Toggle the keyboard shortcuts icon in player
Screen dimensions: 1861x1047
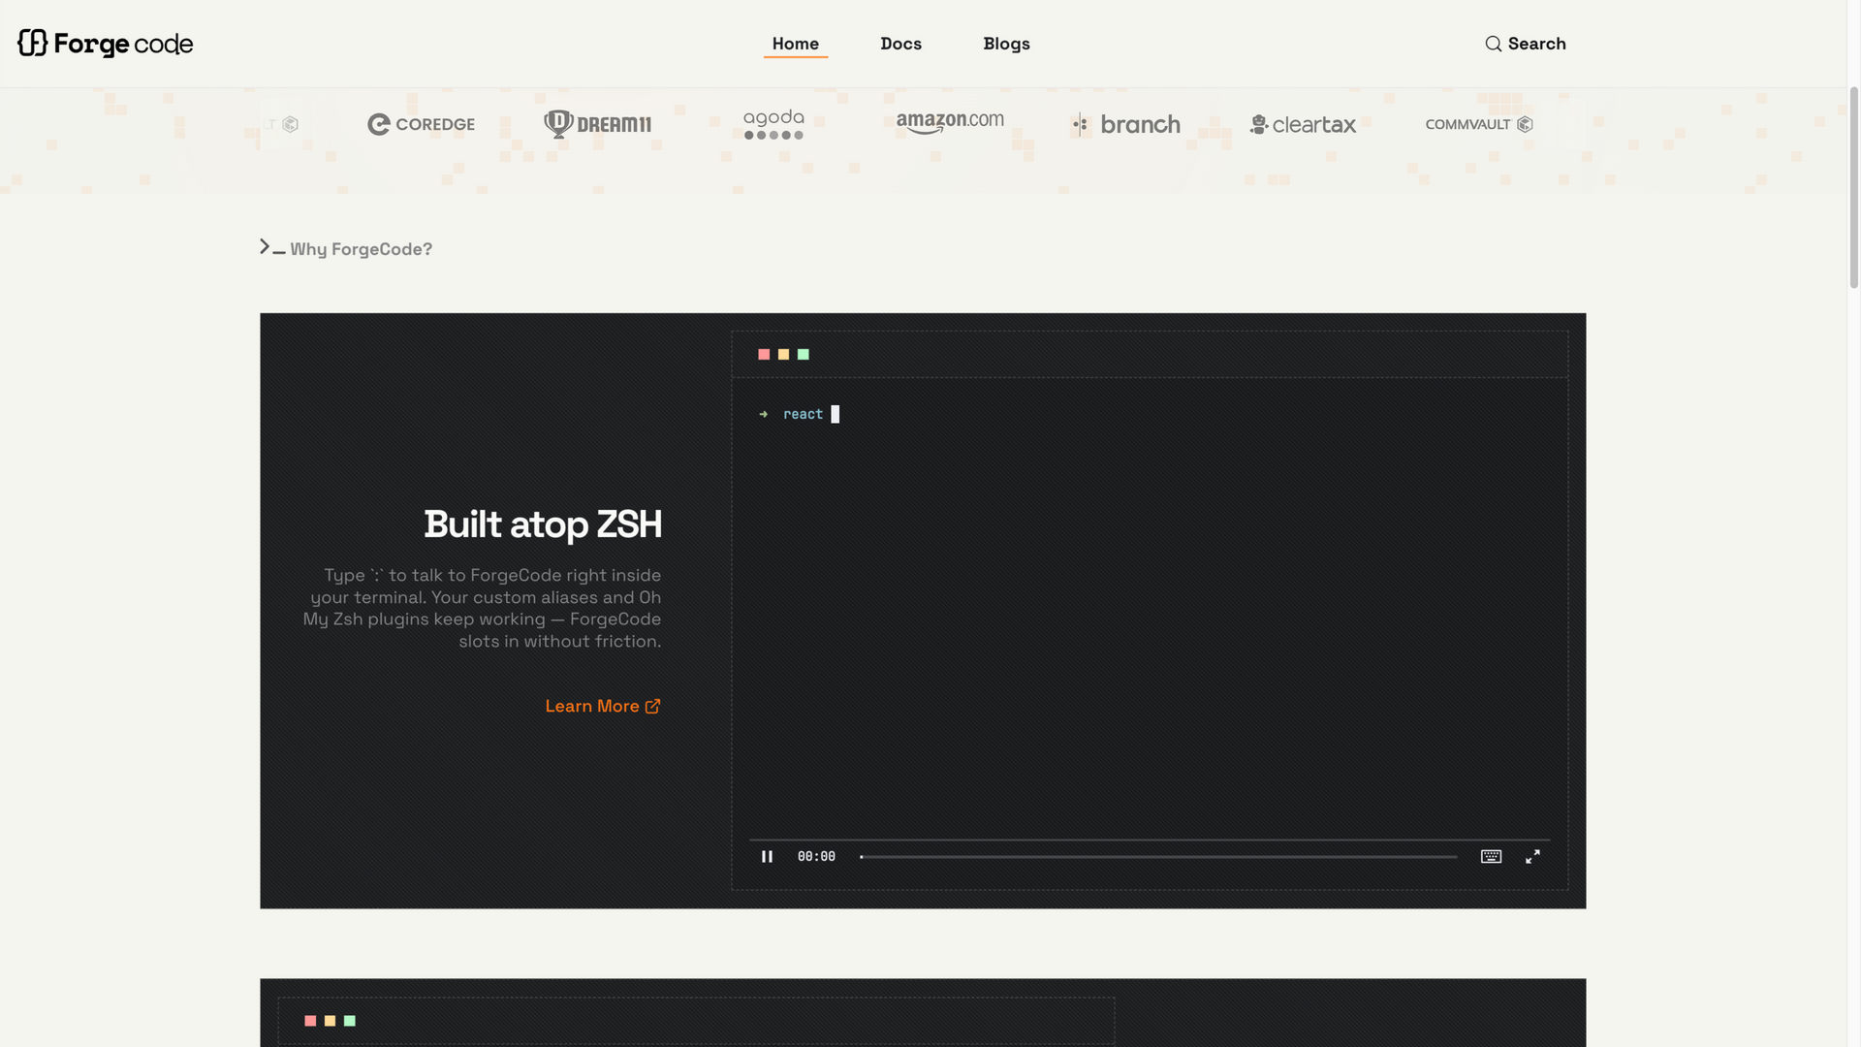pyautogui.click(x=1491, y=857)
